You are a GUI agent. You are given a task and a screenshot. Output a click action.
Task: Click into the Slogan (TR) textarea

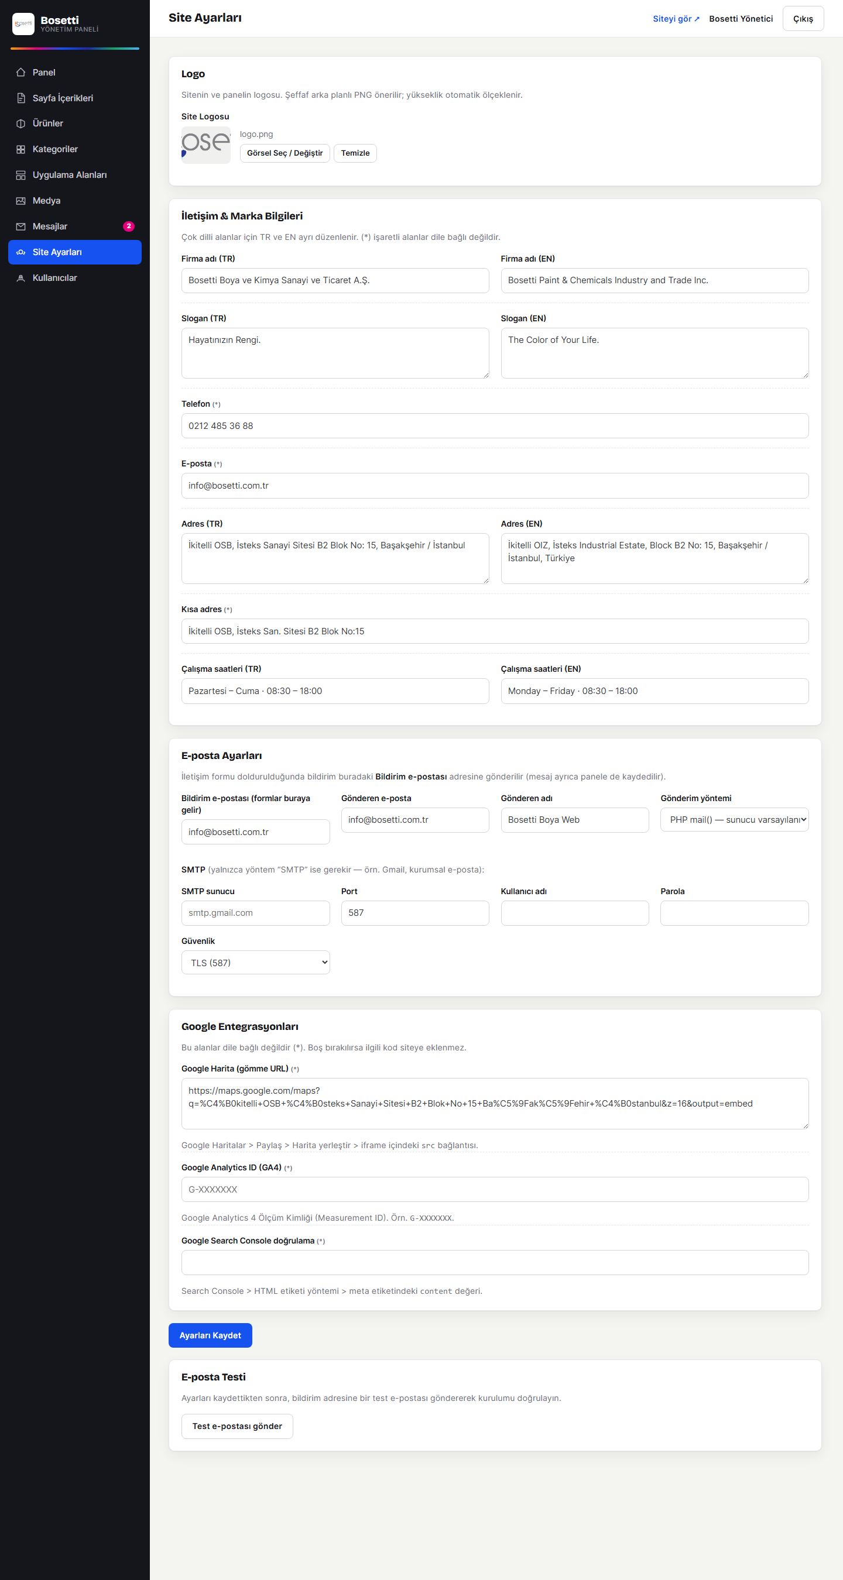tap(335, 353)
